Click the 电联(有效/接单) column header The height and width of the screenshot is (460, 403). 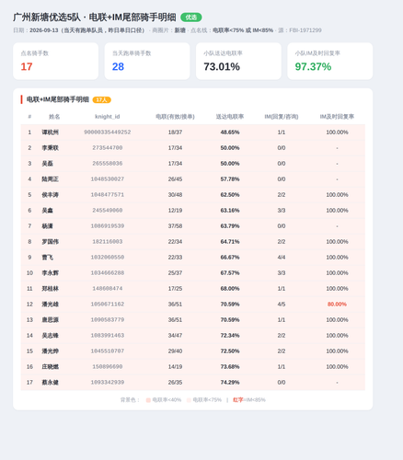[x=175, y=117]
